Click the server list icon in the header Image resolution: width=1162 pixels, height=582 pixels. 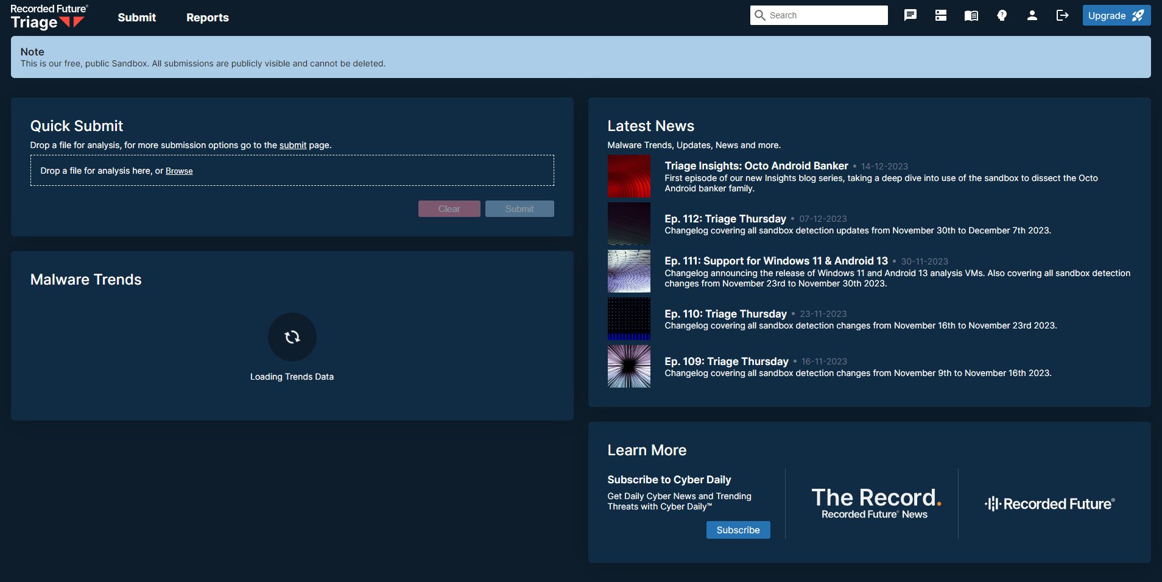[940, 15]
